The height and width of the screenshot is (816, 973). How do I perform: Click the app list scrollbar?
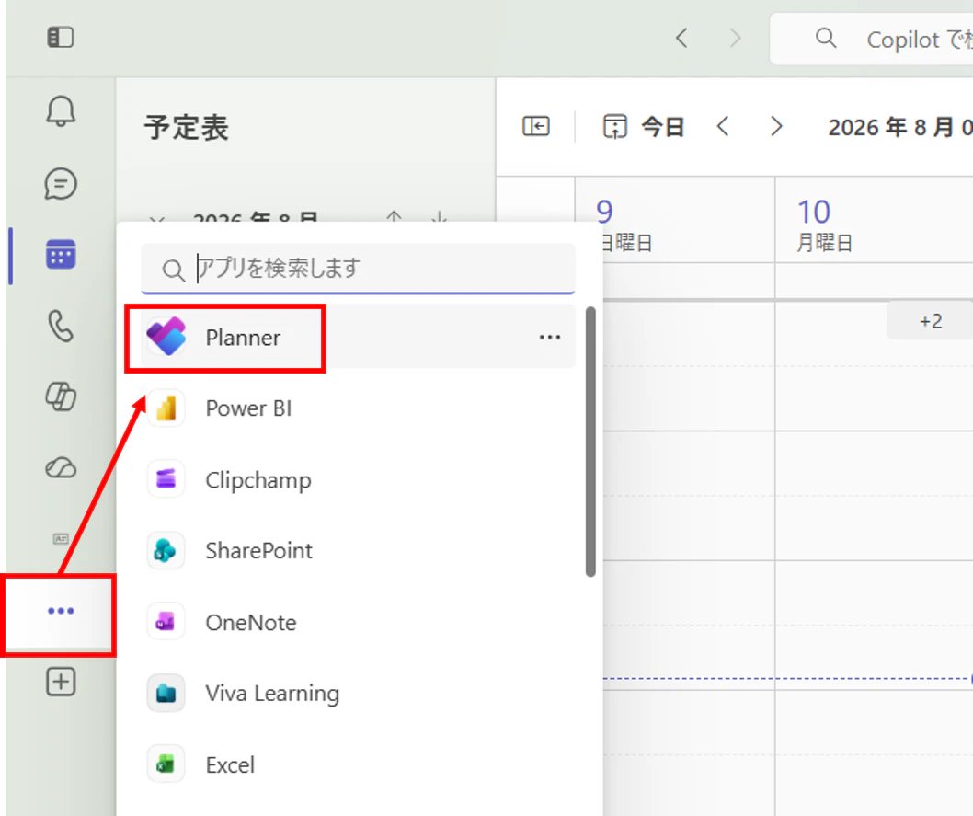[x=590, y=442]
